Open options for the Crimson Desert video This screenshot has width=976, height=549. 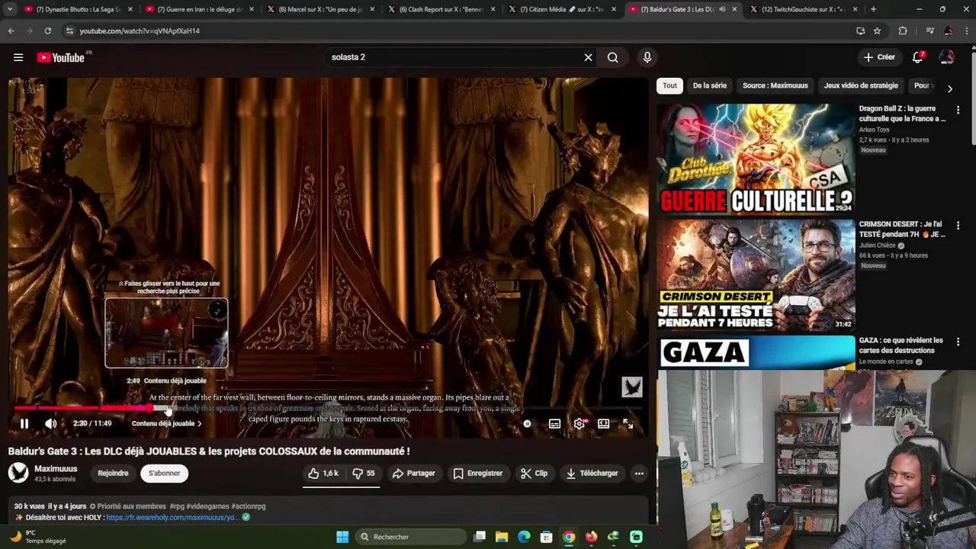pyautogui.click(x=958, y=226)
